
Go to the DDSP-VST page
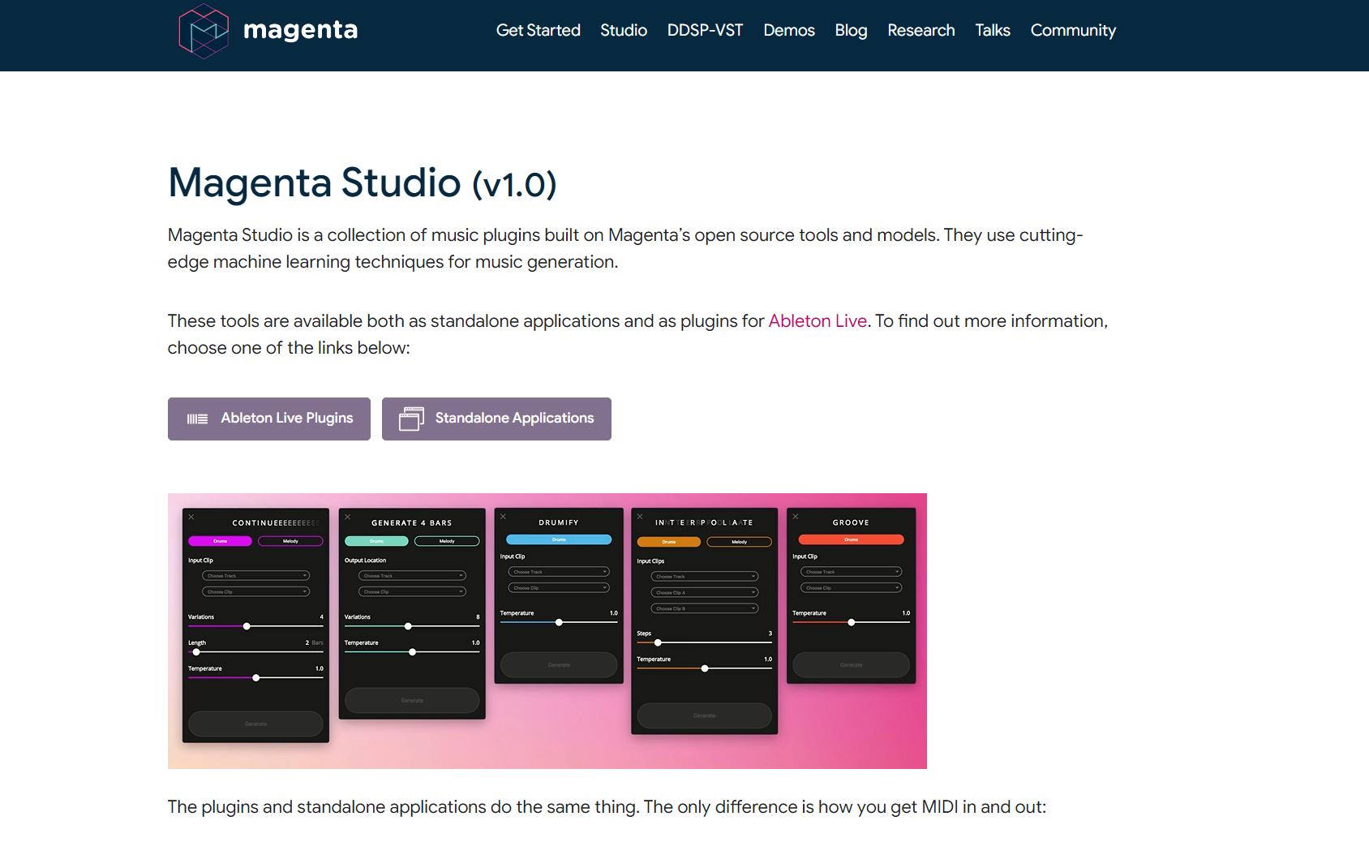click(x=705, y=30)
